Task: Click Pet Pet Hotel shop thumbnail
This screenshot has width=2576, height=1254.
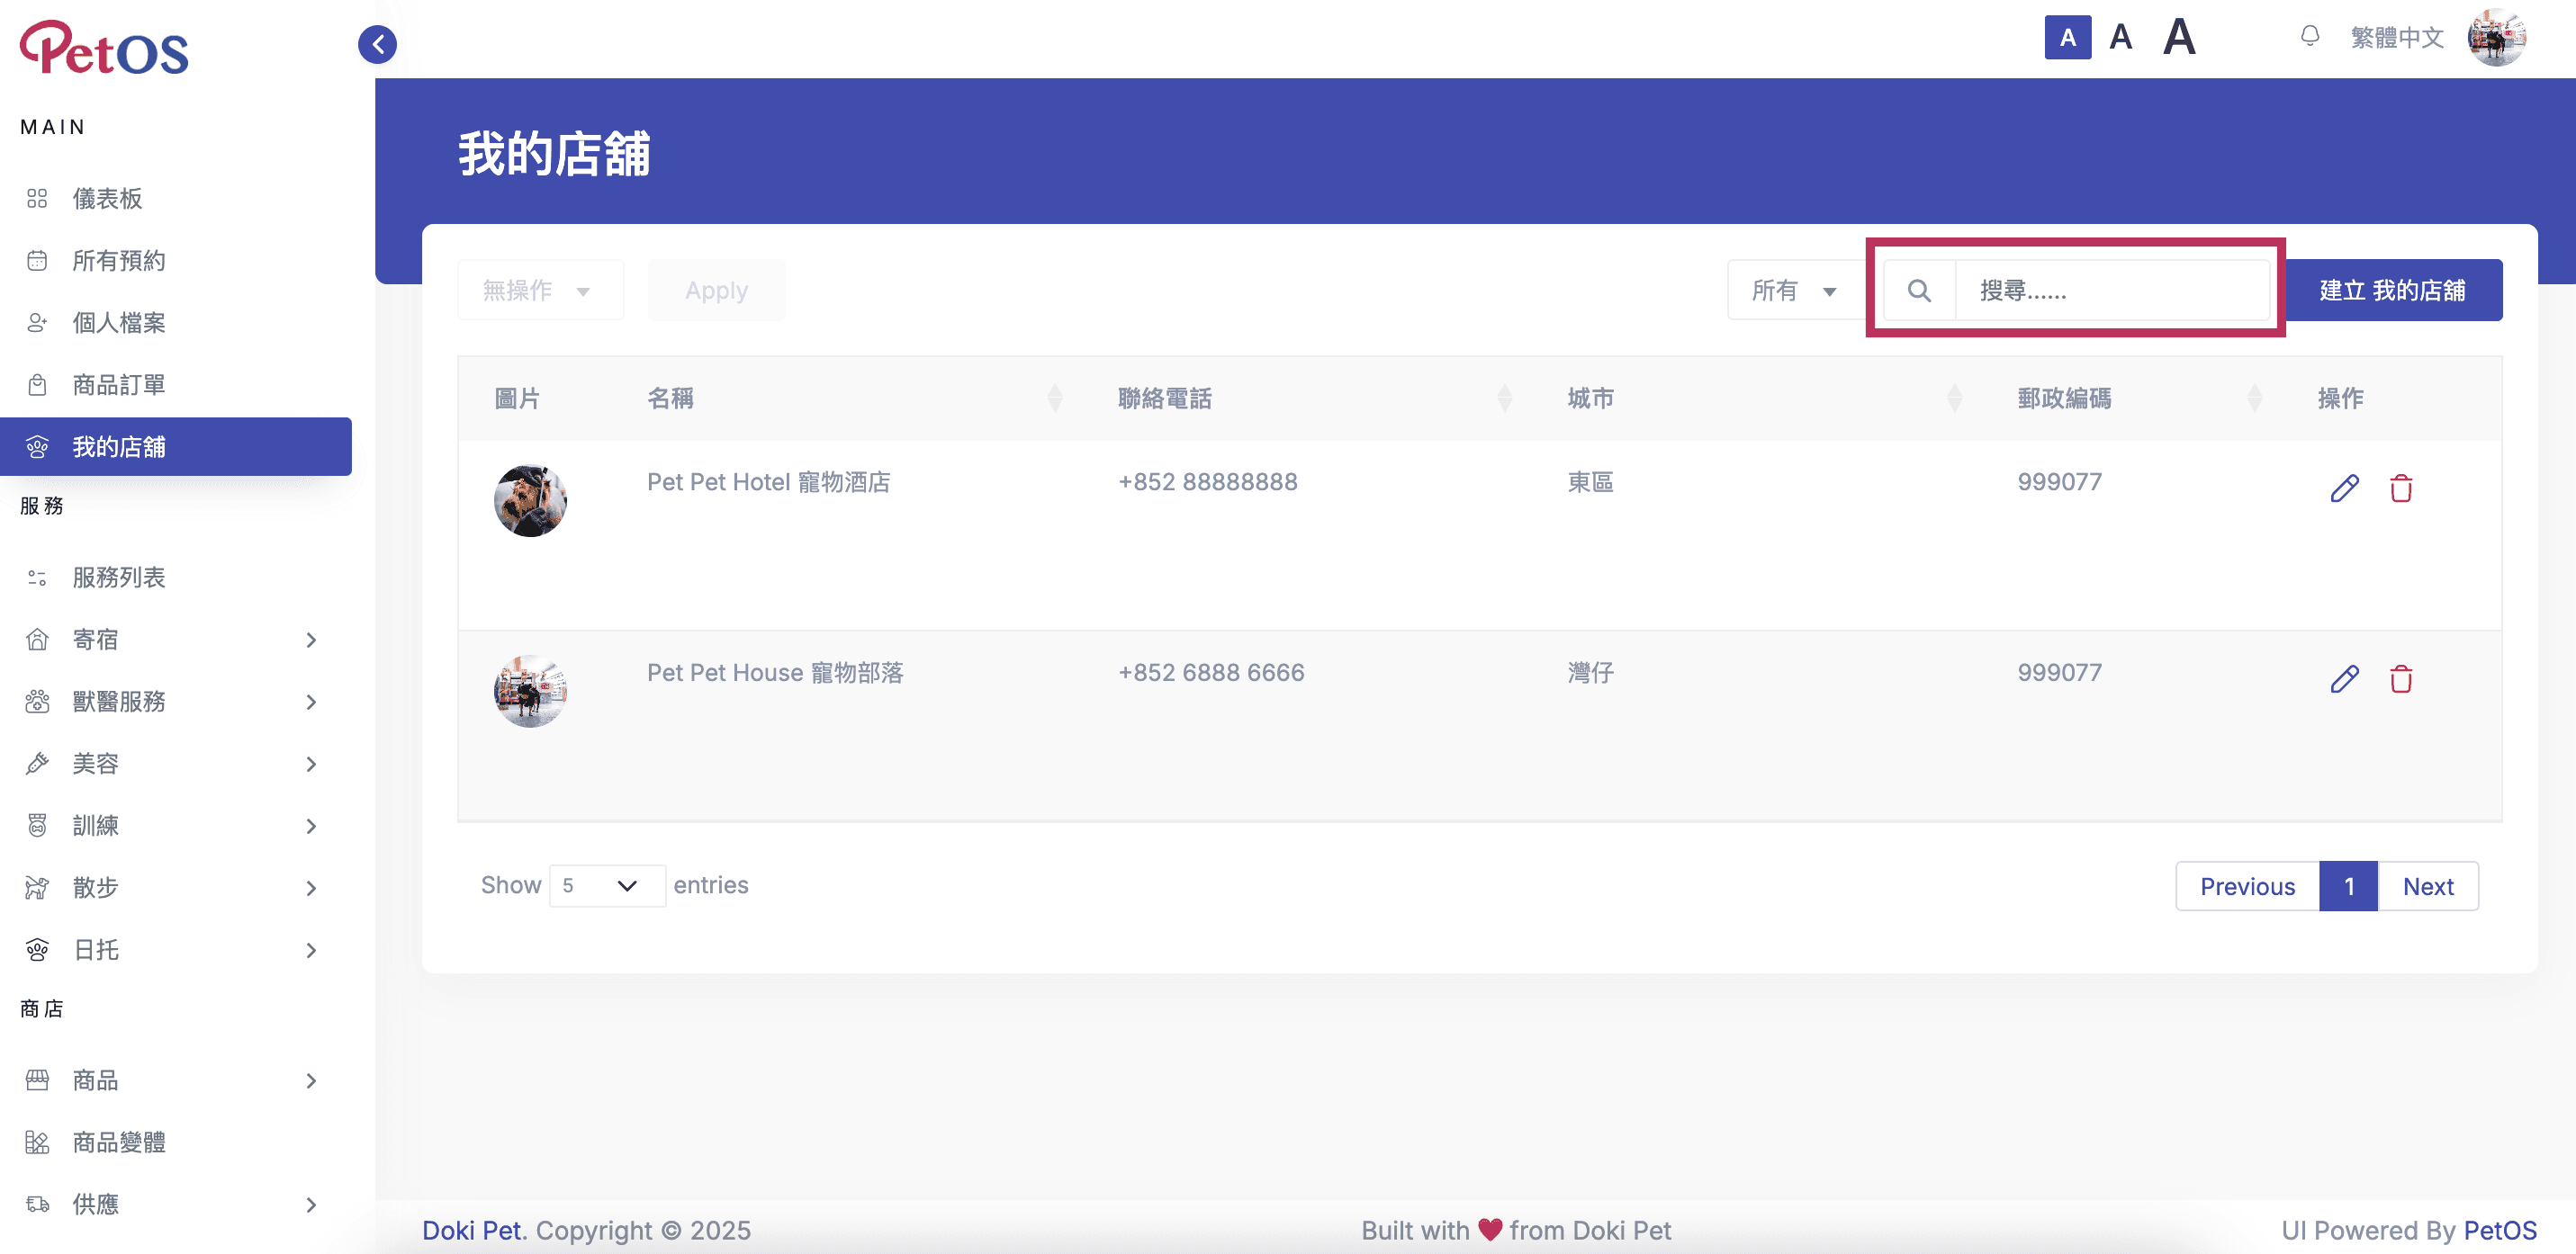Action: pos(530,500)
